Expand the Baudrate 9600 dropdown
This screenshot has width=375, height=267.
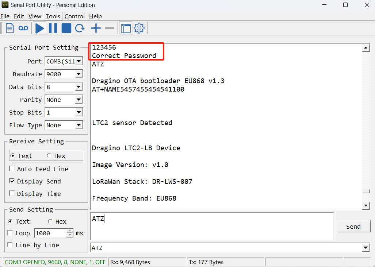79,74
